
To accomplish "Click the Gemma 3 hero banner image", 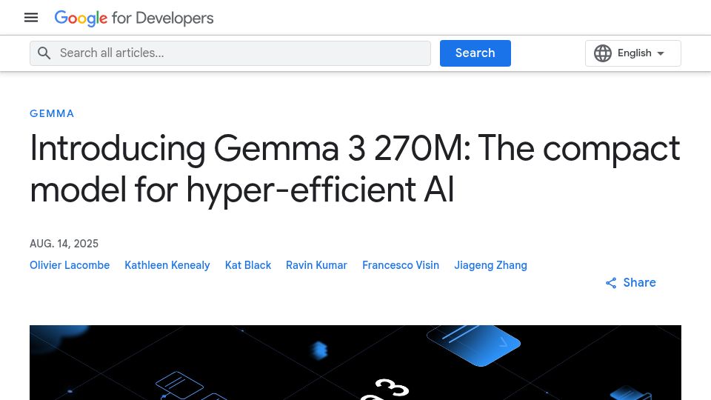I will 355,362.
